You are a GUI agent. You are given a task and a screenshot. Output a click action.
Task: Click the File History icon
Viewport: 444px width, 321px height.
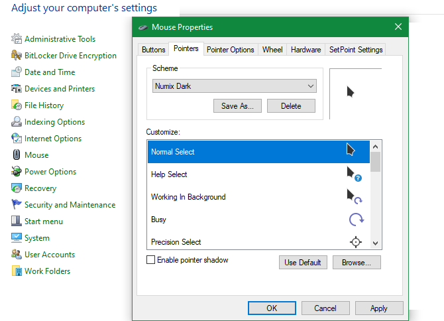point(17,105)
